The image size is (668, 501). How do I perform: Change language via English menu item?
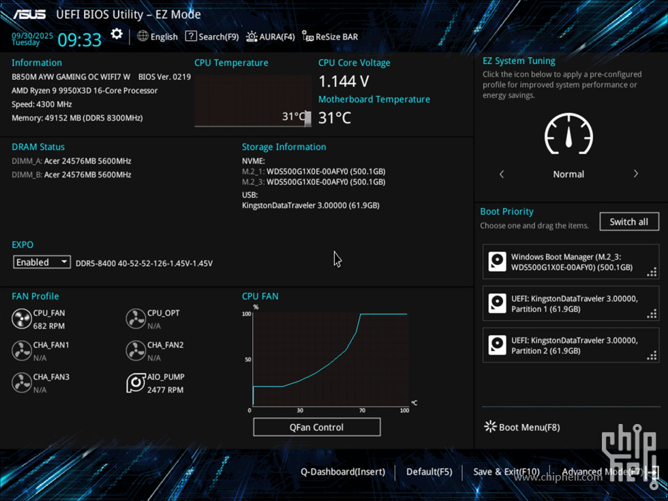pos(157,37)
